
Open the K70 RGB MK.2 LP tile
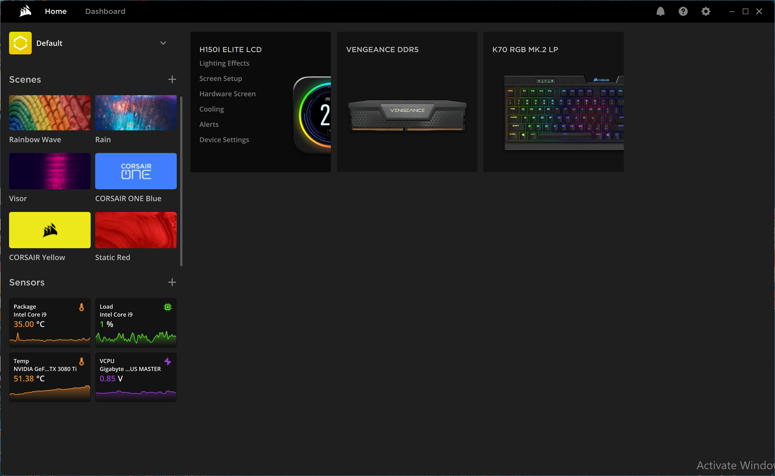[553, 102]
